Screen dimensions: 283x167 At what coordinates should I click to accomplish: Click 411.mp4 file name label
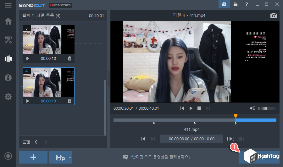coord(192,130)
